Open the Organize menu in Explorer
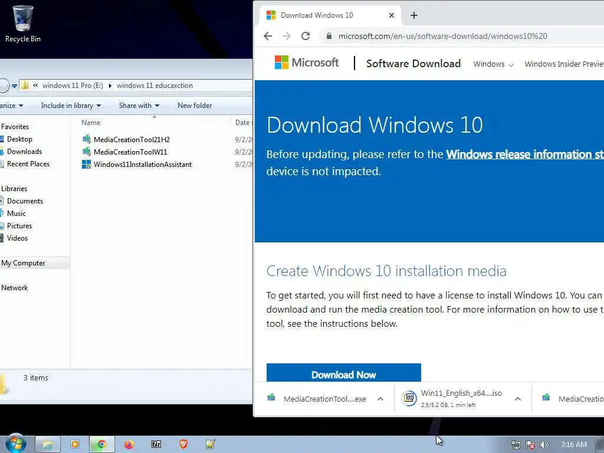This screenshot has height=453, width=604. [12, 106]
